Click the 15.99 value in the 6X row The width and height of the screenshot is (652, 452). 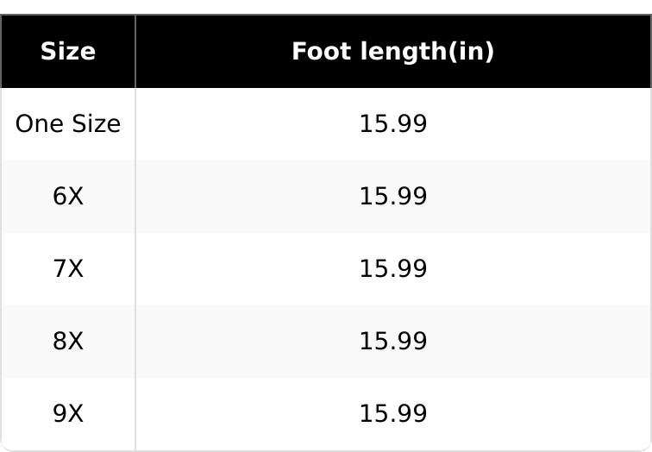pos(392,197)
